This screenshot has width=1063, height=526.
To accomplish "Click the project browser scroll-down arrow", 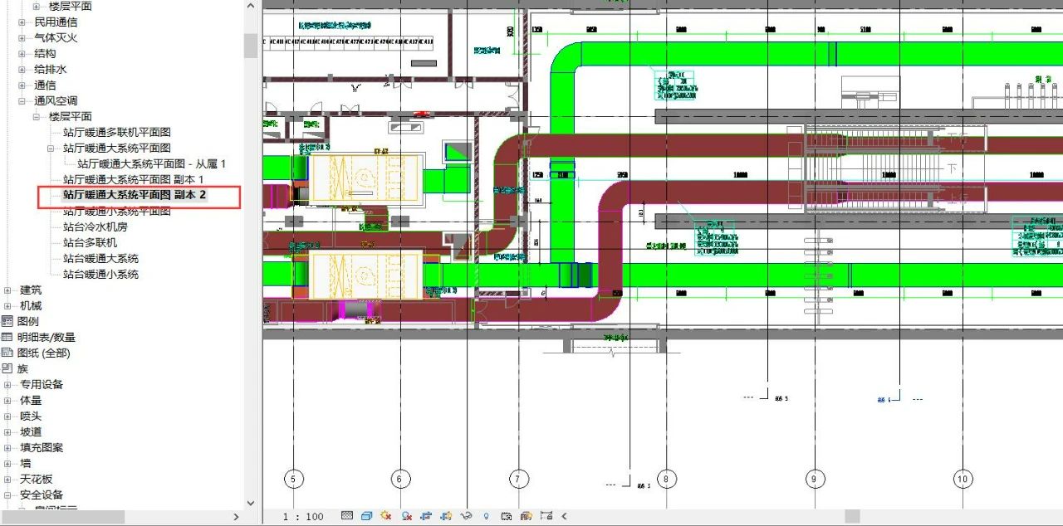I will [x=251, y=503].
